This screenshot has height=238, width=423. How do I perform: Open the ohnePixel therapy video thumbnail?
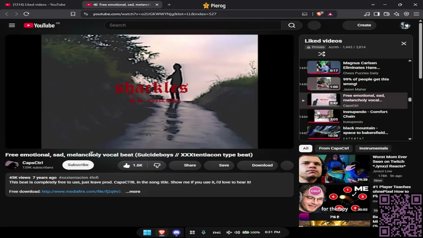(334, 199)
